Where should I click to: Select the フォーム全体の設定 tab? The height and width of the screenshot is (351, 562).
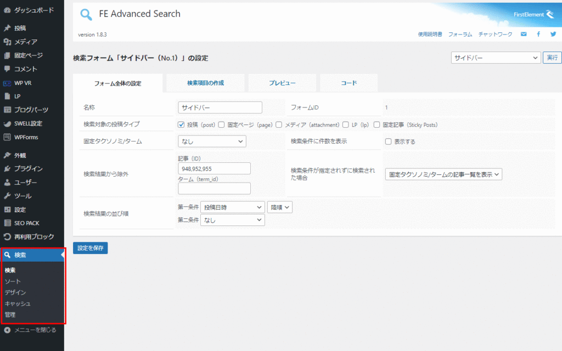click(117, 83)
